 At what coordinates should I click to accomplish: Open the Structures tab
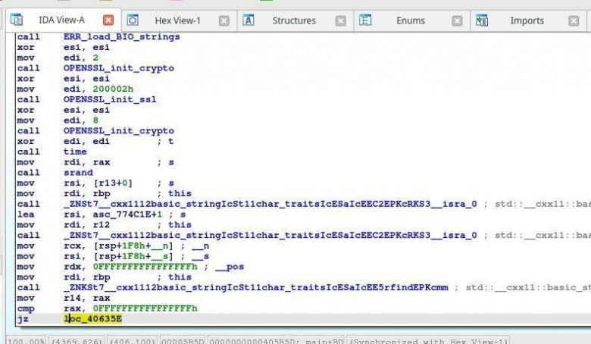(294, 20)
